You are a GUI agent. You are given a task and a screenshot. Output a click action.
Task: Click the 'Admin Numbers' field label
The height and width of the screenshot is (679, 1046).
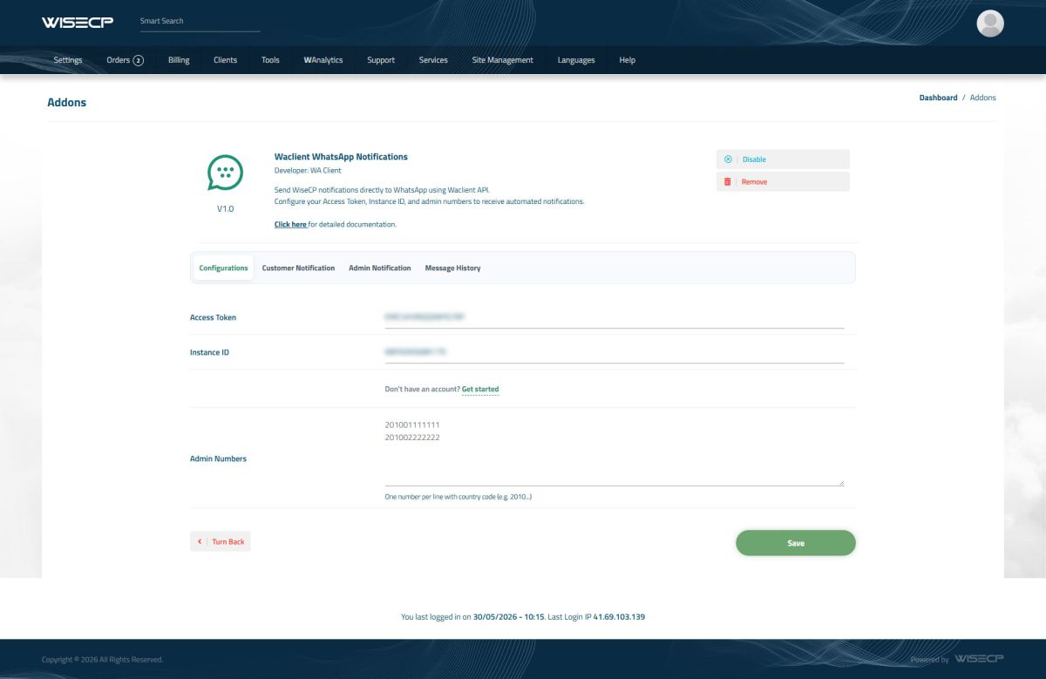pyautogui.click(x=218, y=458)
